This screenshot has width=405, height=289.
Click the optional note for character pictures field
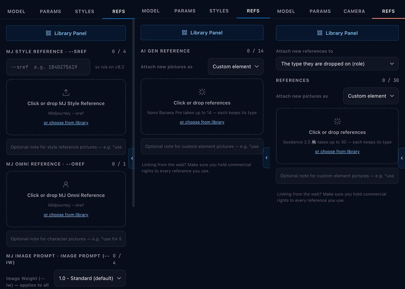click(x=66, y=239)
